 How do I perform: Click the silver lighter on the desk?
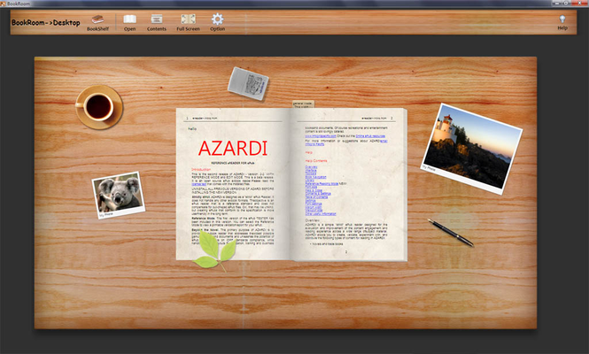point(248,83)
